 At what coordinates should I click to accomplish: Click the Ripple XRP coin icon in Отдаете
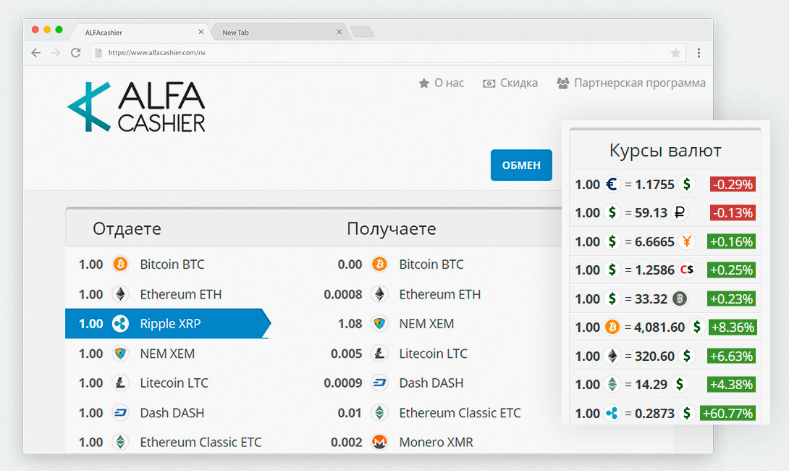click(120, 323)
